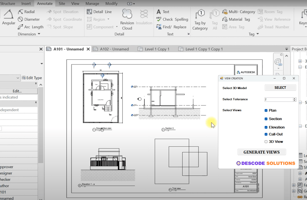Select the Multi-Category tag tool
The image size is (307, 200).
click(x=239, y=12)
